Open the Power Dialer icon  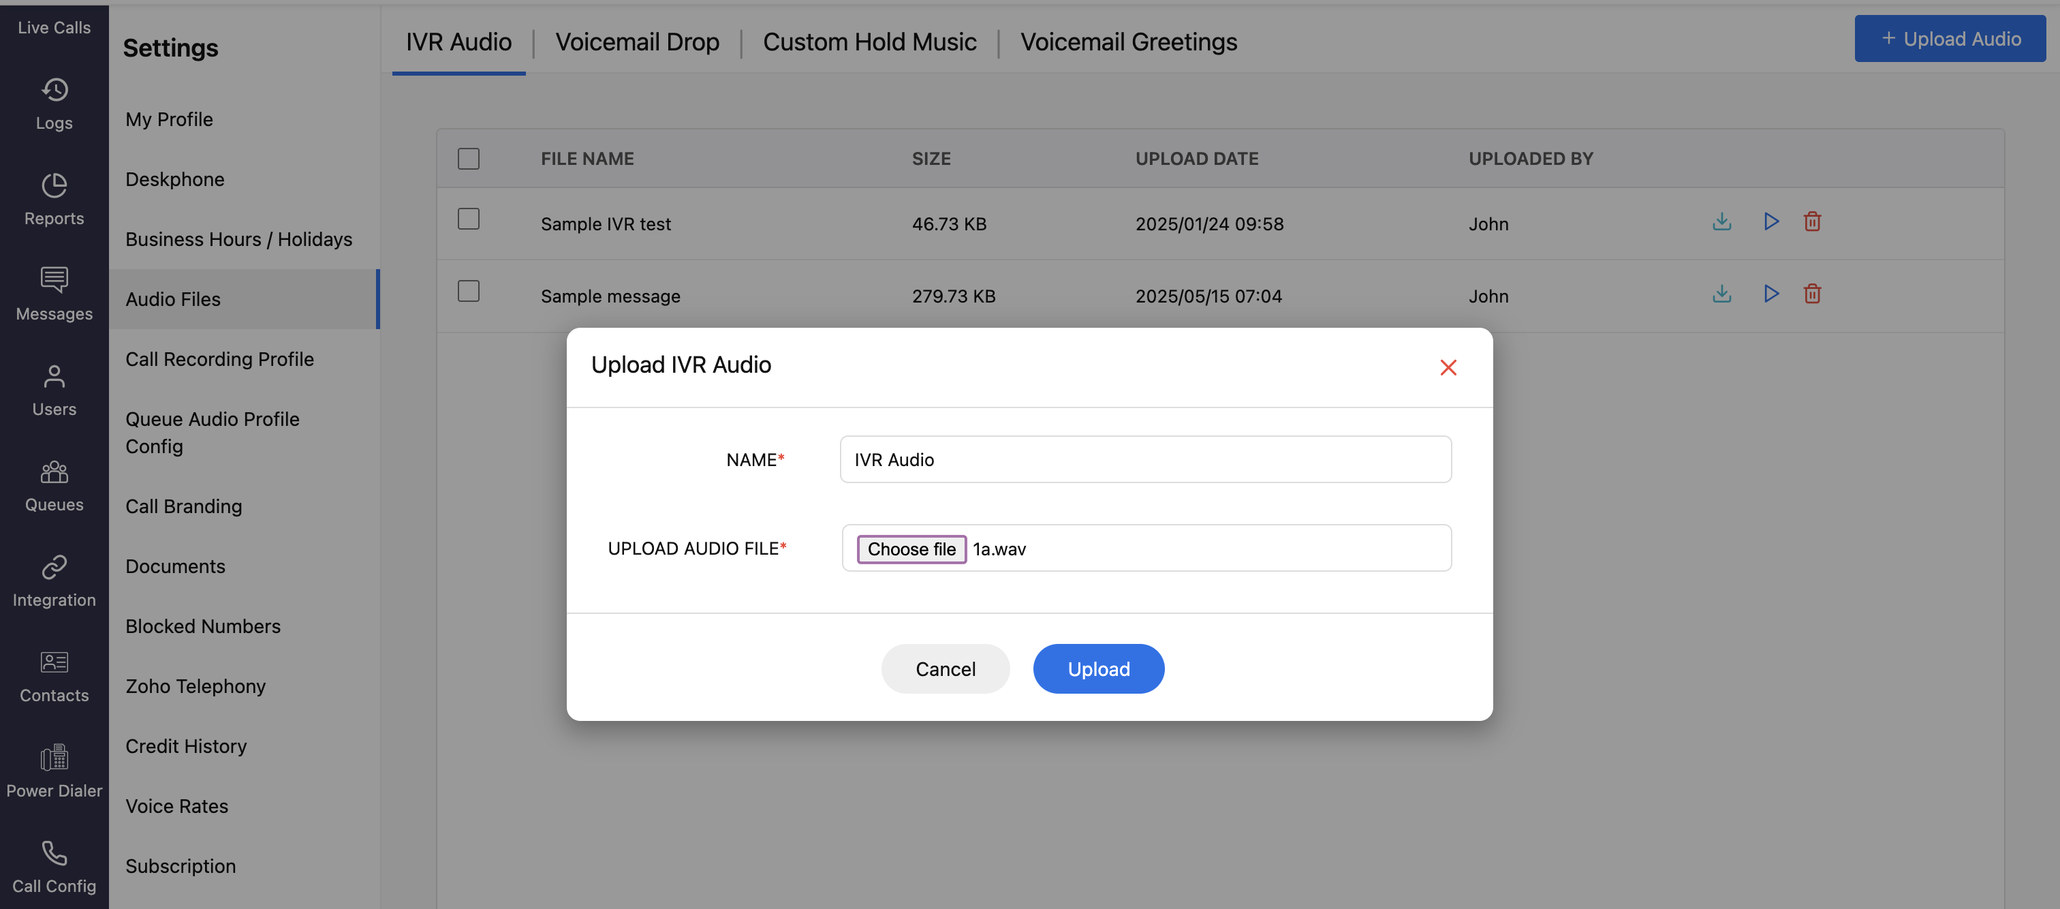(x=54, y=758)
